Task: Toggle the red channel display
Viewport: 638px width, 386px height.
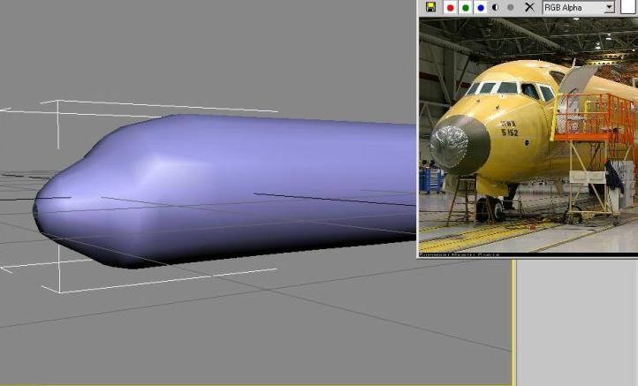Action: point(450,7)
